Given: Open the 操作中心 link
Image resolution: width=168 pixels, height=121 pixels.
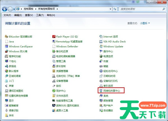Looking at the screenshot, I should pos(108,51).
